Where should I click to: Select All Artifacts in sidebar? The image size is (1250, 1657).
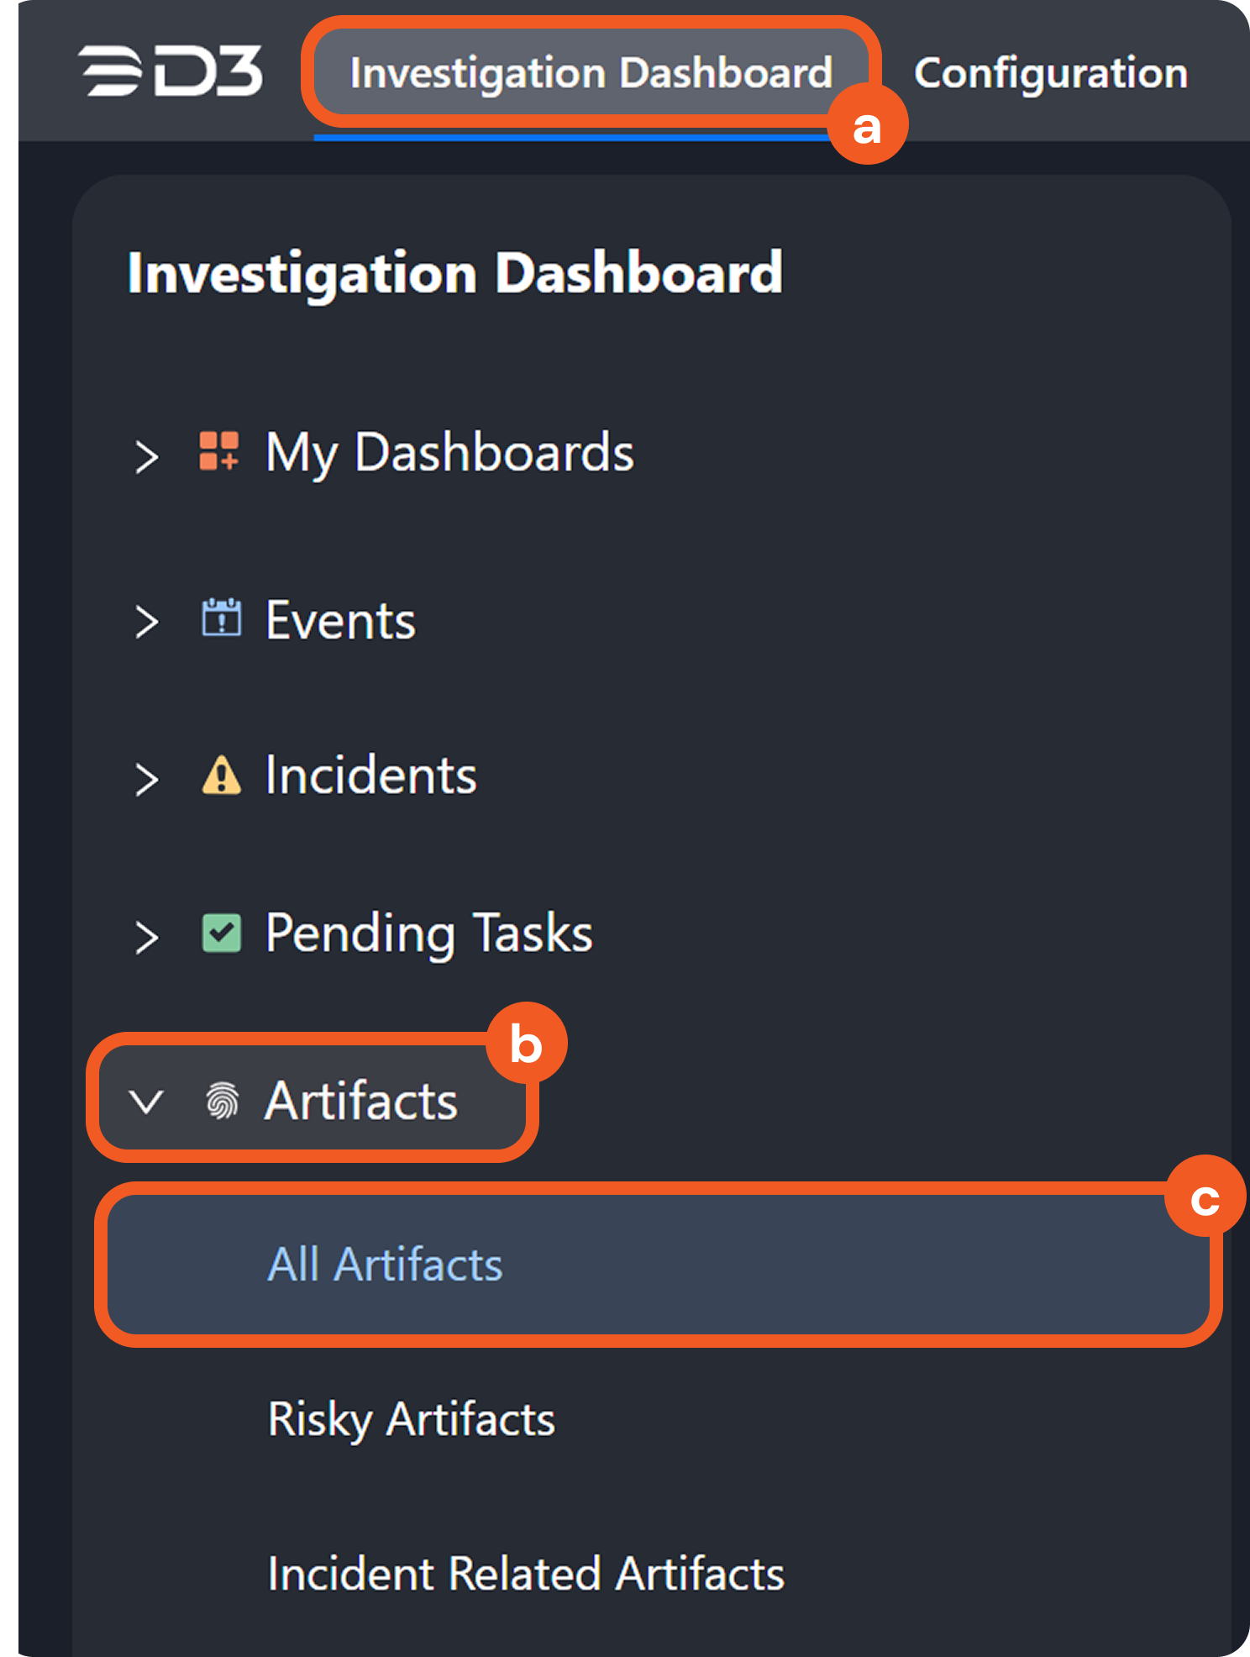click(x=385, y=1264)
